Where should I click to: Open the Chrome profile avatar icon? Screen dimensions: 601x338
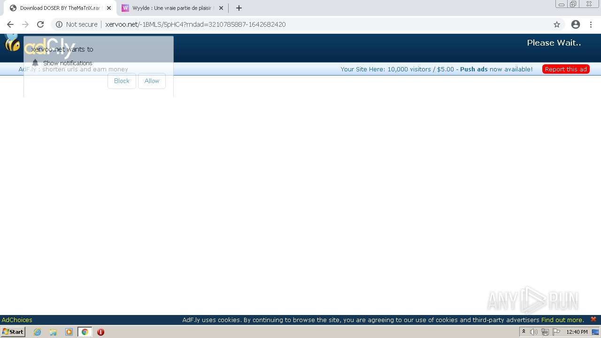tap(576, 24)
